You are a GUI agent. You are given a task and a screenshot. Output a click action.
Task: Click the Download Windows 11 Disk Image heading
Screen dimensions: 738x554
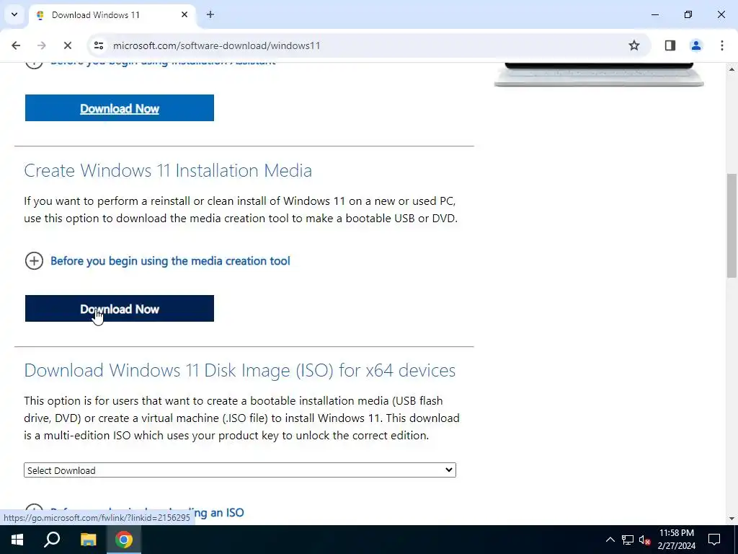pyautogui.click(x=239, y=370)
